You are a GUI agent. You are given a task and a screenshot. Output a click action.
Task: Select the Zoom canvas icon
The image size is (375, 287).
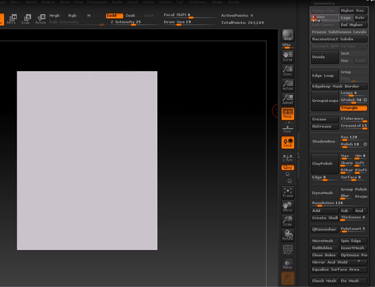coord(288,71)
